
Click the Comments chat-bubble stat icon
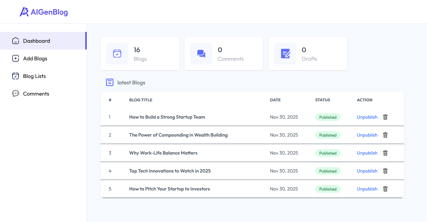pyautogui.click(x=201, y=54)
